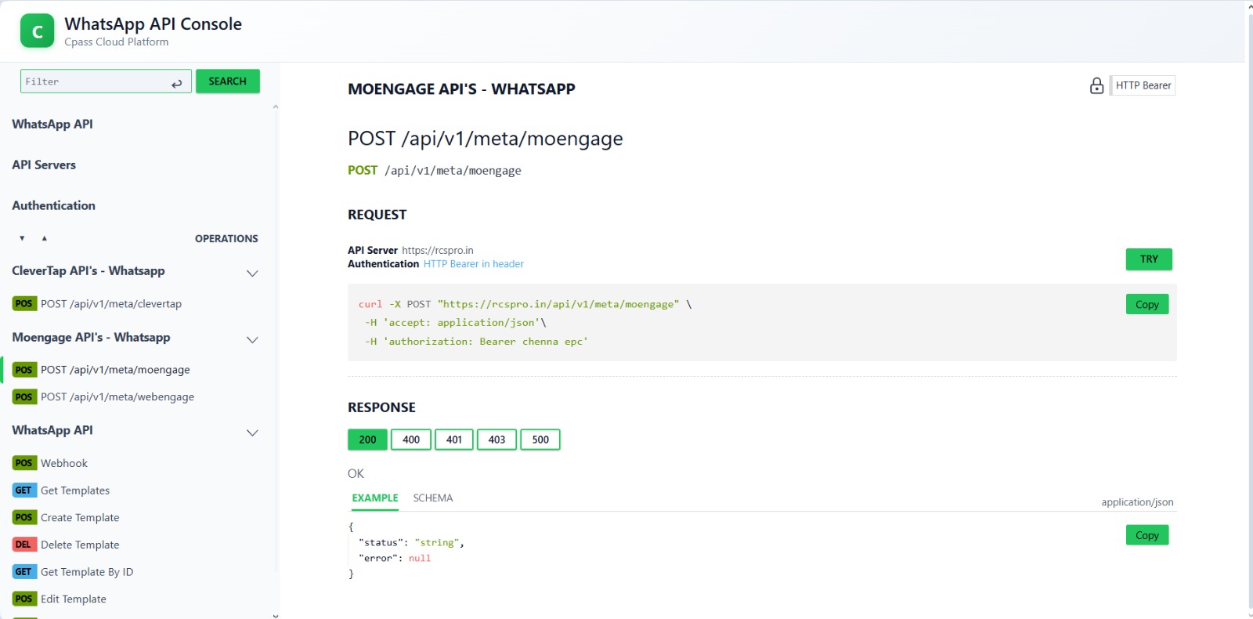Click the POS badge next to Webhook
This screenshot has width=1253, height=619.
[x=24, y=463]
